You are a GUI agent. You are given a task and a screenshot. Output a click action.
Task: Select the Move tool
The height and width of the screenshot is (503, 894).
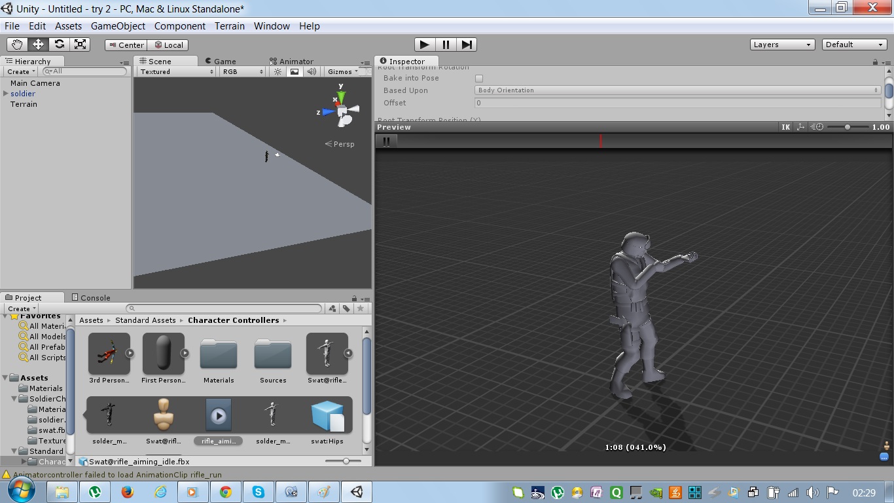tap(38, 45)
